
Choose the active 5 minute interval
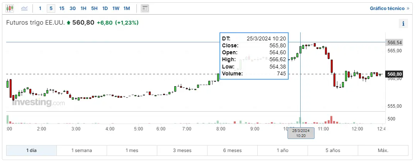(51, 8)
